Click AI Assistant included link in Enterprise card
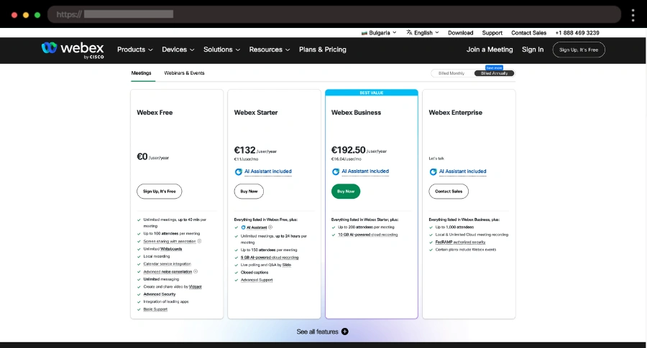Screen dimensions: 647x348 [462, 171]
